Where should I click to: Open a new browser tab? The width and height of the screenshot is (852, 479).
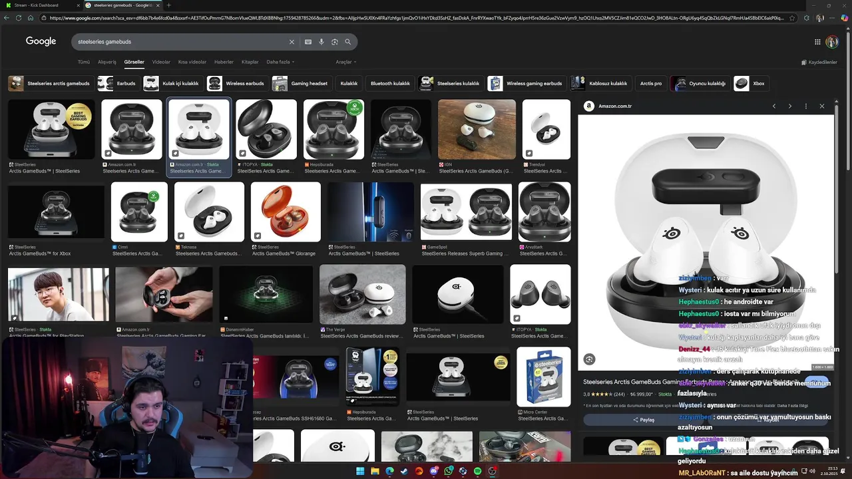(x=168, y=5)
